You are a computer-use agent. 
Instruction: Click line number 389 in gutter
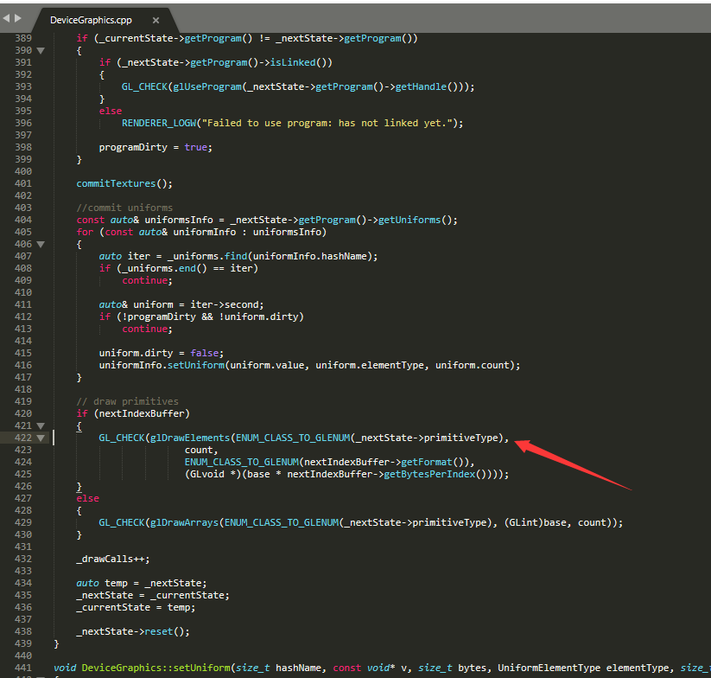coord(23,38)
